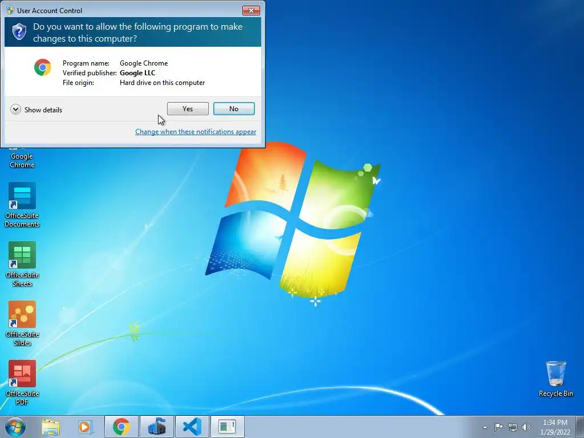The width and height of the screenshot is (584, 438).
Task: Open the volume speaker tray icon
Action: [526, 427]
